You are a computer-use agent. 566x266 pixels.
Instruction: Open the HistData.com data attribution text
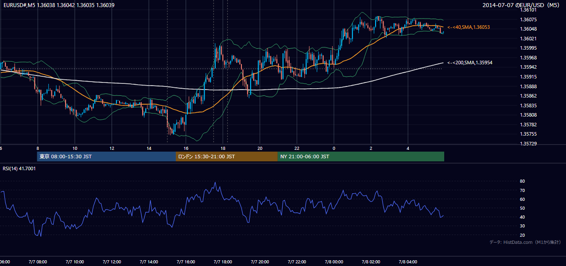(525, 242)
